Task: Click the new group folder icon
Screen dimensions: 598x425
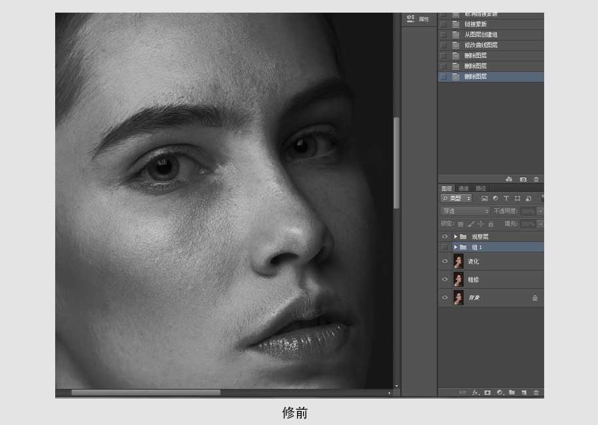Action: [511, 392]
